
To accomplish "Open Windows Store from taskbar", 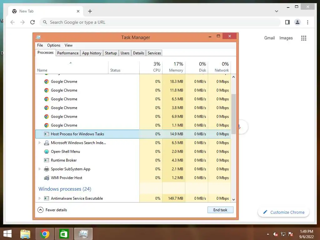I will point(64,234).
